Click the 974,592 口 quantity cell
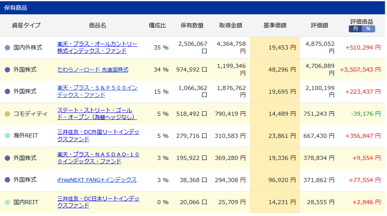The image size is (387, 216). point(192,70)
